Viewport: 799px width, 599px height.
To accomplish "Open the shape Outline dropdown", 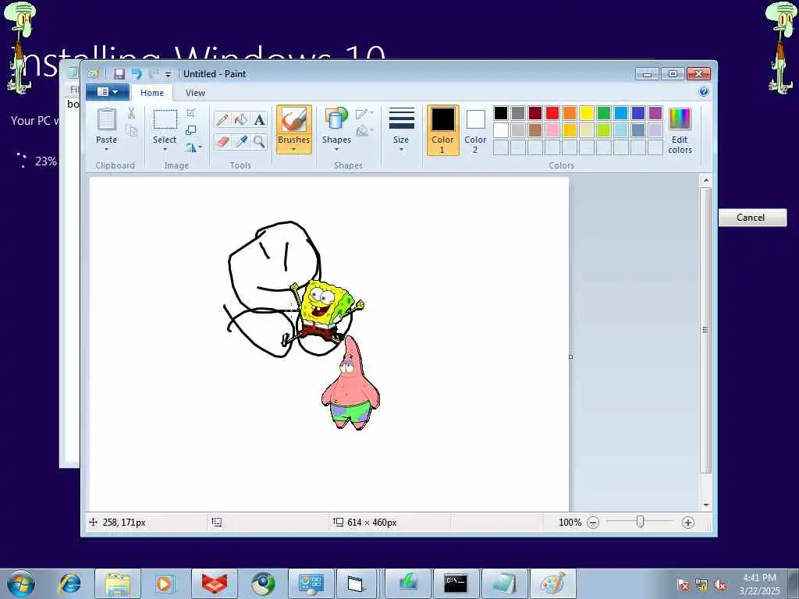I will [x=365, y=114].
